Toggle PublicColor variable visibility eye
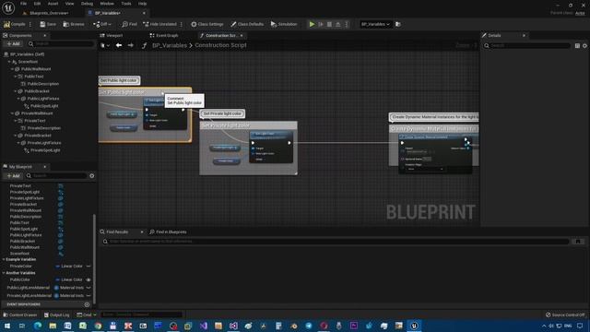This screenshot has width=590, height=332. [88, 279]
